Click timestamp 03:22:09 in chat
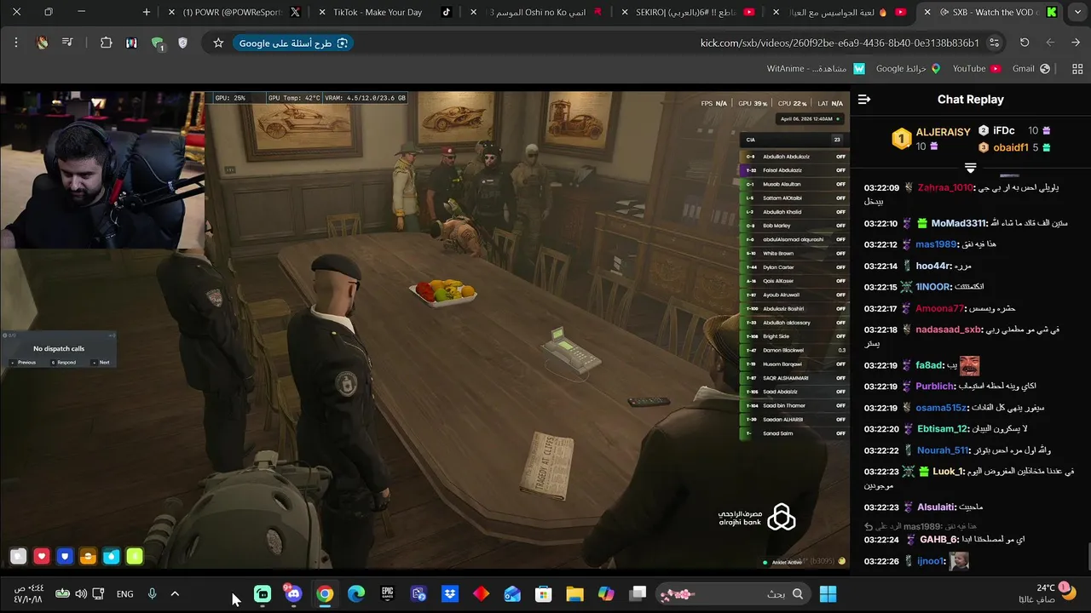 click(x=880, y=188)
